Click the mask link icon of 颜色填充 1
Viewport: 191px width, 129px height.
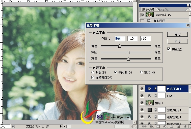[155, 110]
